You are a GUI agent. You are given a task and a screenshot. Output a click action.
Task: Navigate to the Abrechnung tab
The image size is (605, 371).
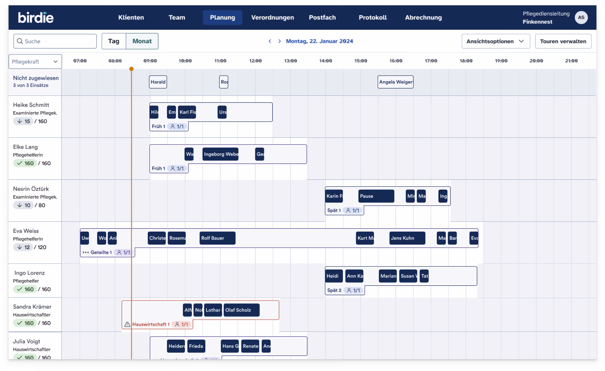pyautogui.click(x=423, y=17)
